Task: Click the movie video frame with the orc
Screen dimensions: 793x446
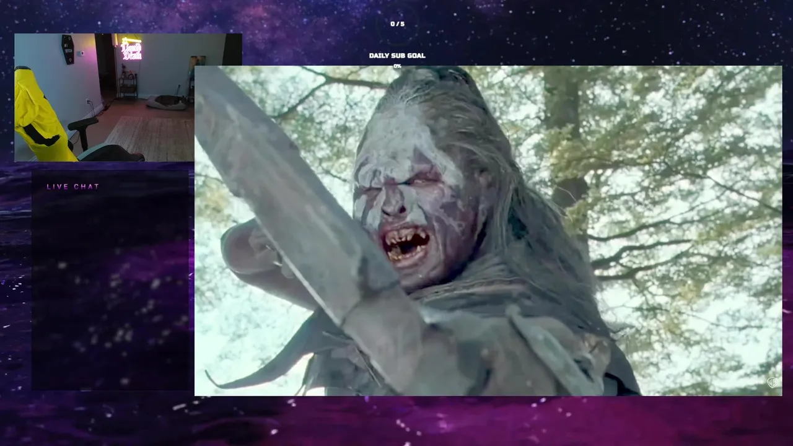Action: coord(488,230)
